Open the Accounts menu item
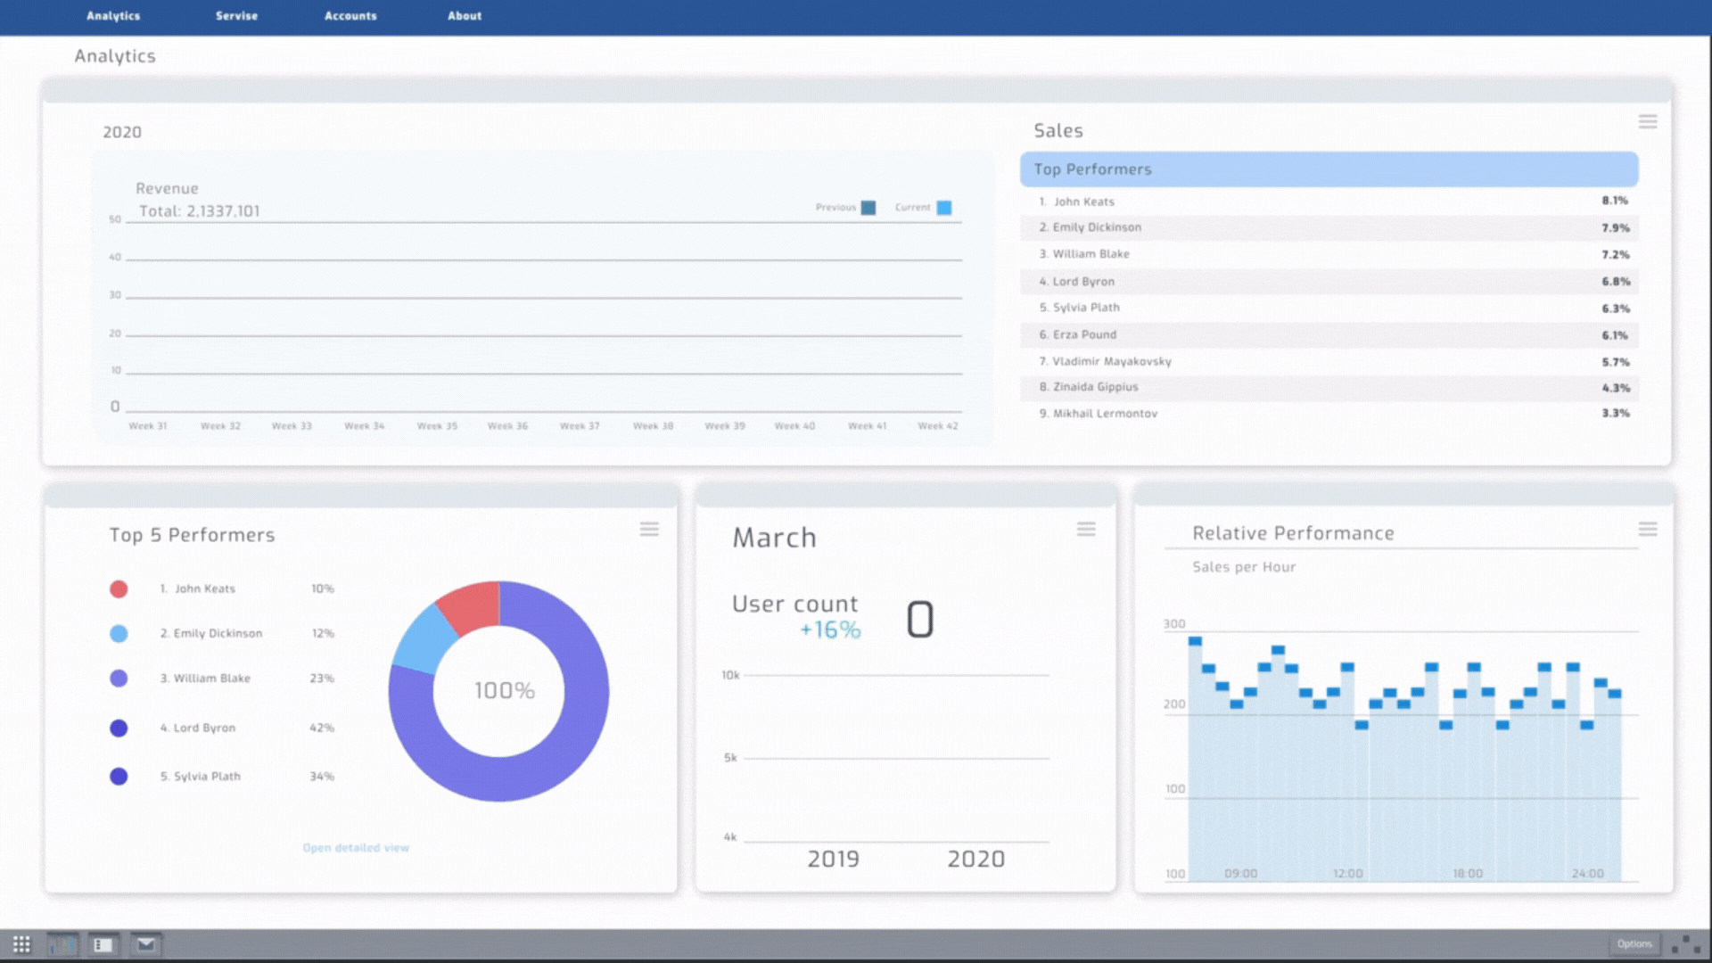 point(350,16)
